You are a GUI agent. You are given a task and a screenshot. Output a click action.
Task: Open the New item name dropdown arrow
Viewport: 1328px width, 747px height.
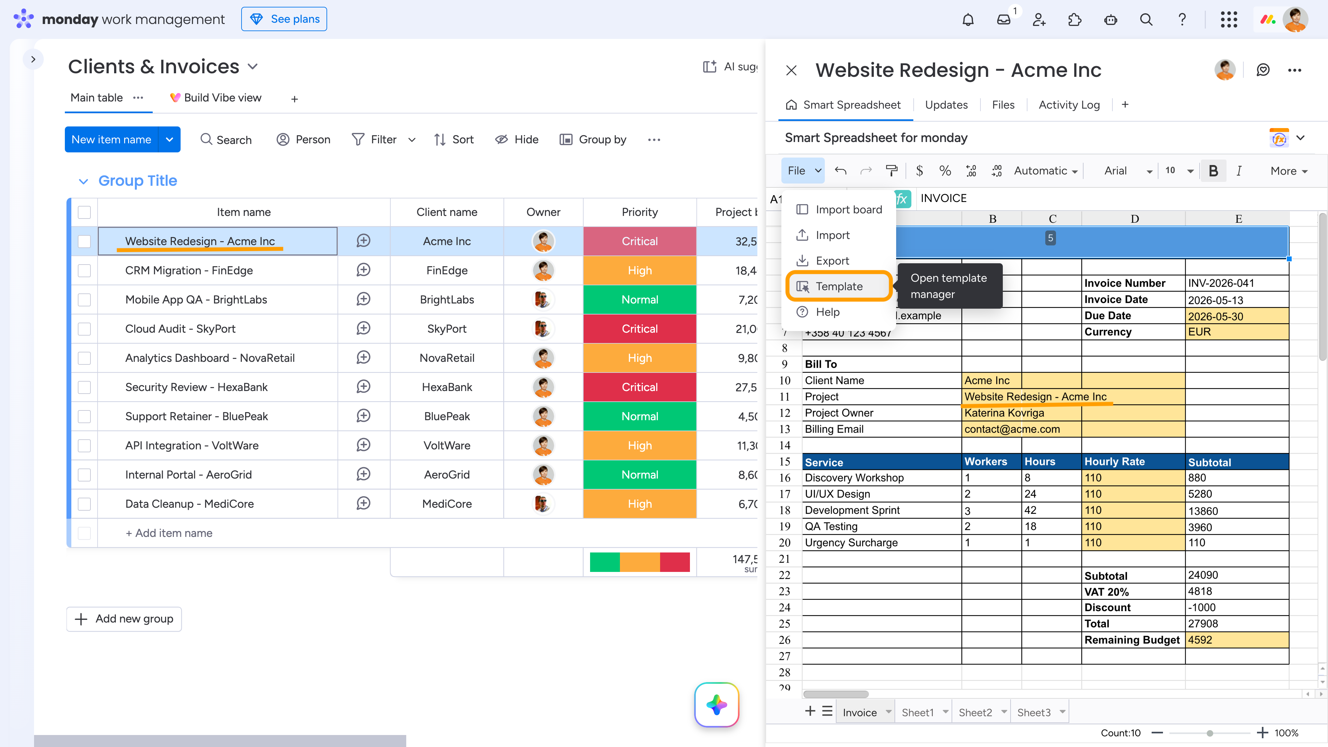[x=169, y=139]
